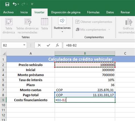Viewport: 135px width, 121px height.
Task: Go to the Revisar tab
Action: [x=125, y=12]
